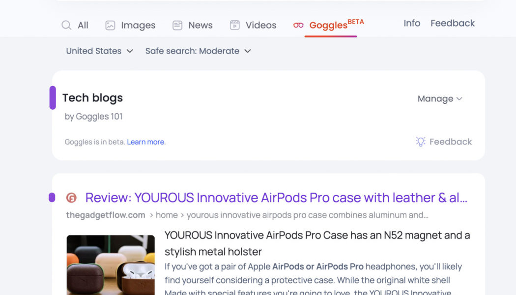This screenshot has width=516, height=295.
Task: Click the Feedback button in the Tech blogs card
Action: 450,142
